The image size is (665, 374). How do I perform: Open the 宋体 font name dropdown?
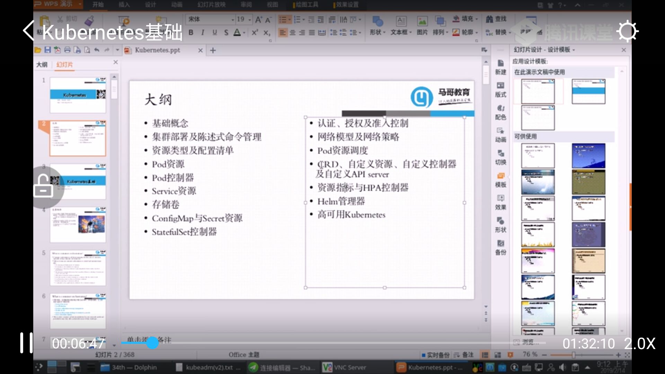(x=233, y=20)
